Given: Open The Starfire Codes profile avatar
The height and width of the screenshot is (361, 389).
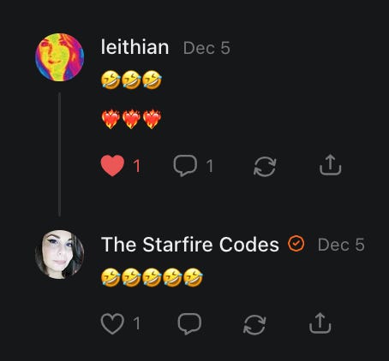Looking at the screenshot, I should tap(59, 254).
